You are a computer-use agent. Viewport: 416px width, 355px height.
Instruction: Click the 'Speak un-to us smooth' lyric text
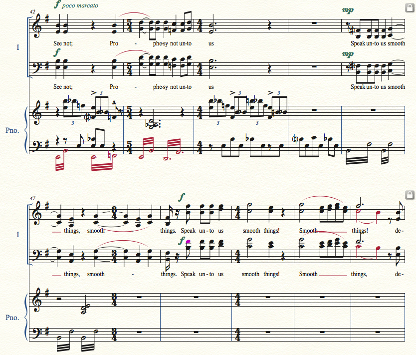[x=378, y=43]
